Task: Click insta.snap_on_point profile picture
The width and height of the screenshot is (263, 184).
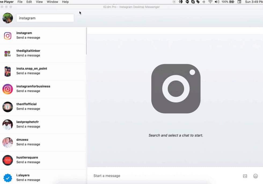Action: pyautogui.click(x=8, y=71)
